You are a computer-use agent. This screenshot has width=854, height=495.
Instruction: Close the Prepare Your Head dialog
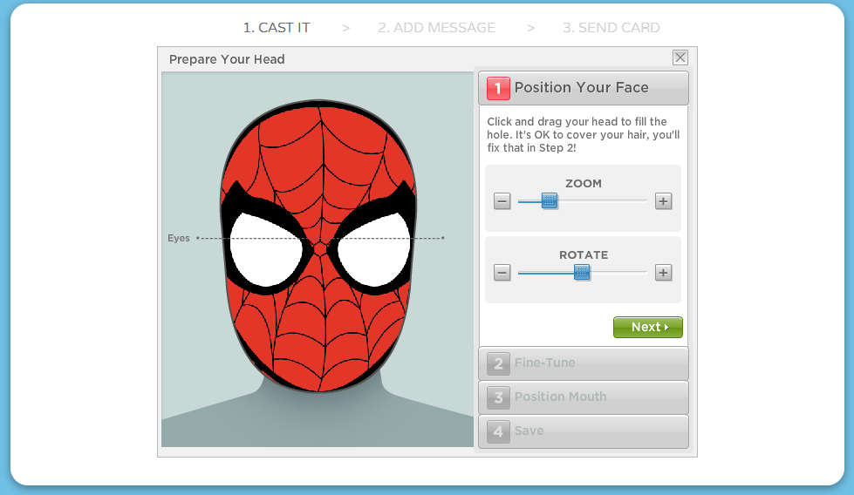[680, 58]
